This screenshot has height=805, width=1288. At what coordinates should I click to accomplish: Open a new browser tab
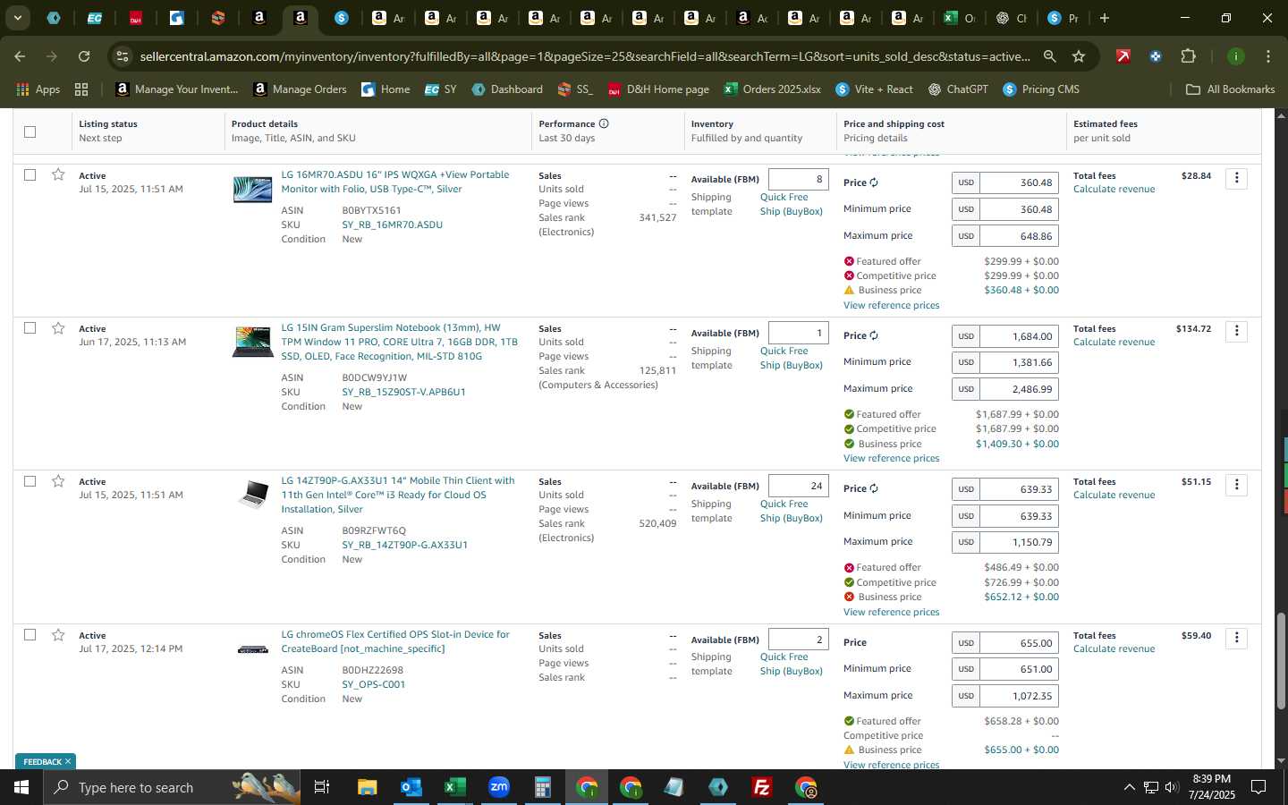point(1105,18)
